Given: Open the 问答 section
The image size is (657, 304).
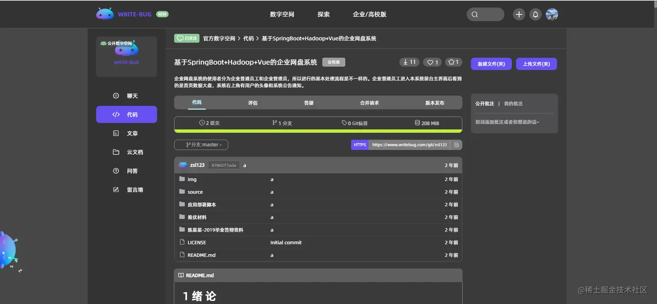Looking at the screenshot, I should [x=126, y=171].
